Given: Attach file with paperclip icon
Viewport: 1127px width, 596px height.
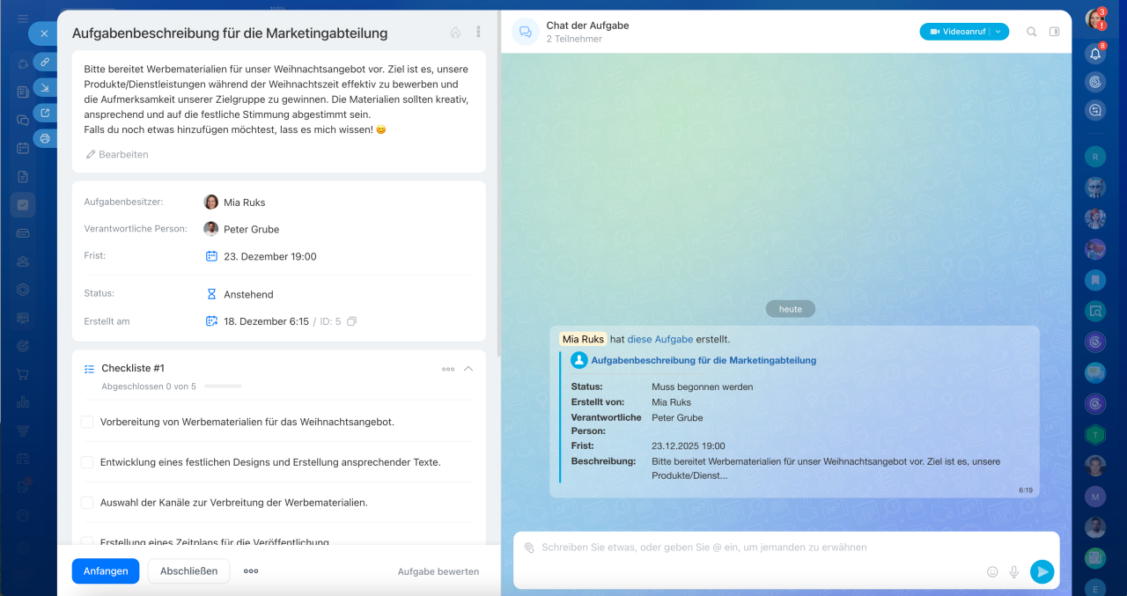Looking at the screenshot, I should click(528, 548).
